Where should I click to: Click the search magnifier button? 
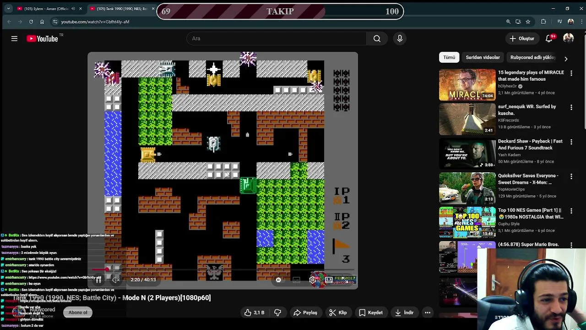(377, 38)
